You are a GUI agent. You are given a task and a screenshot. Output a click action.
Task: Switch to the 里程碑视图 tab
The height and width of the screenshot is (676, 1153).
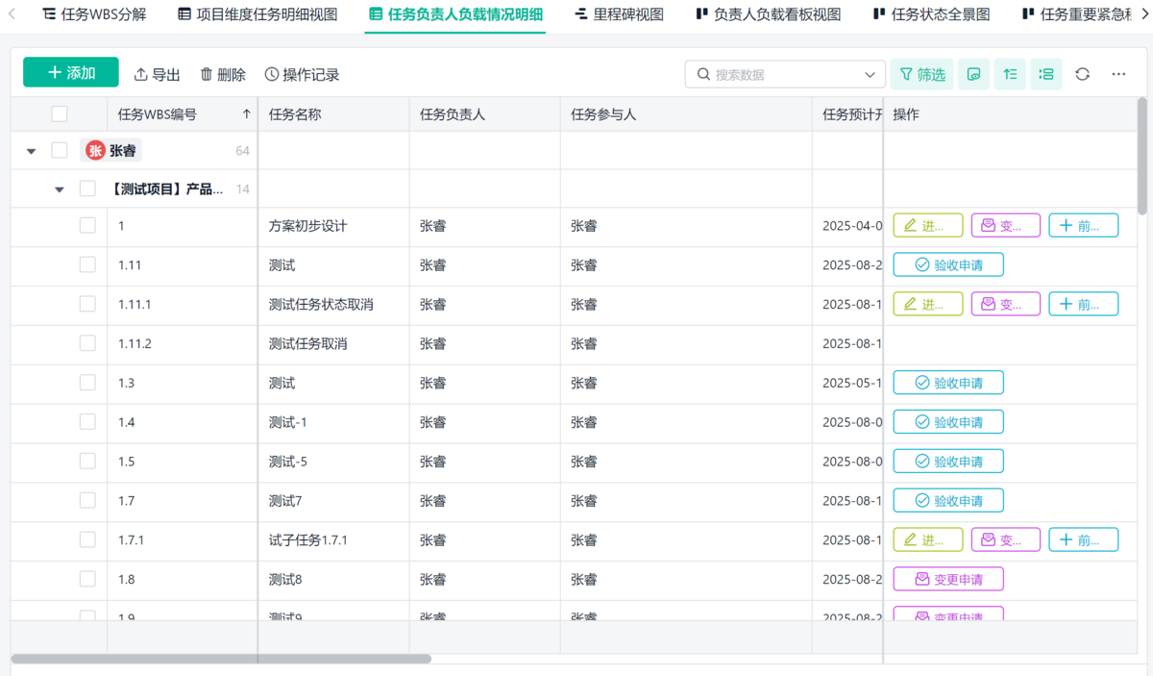[618, 14]
